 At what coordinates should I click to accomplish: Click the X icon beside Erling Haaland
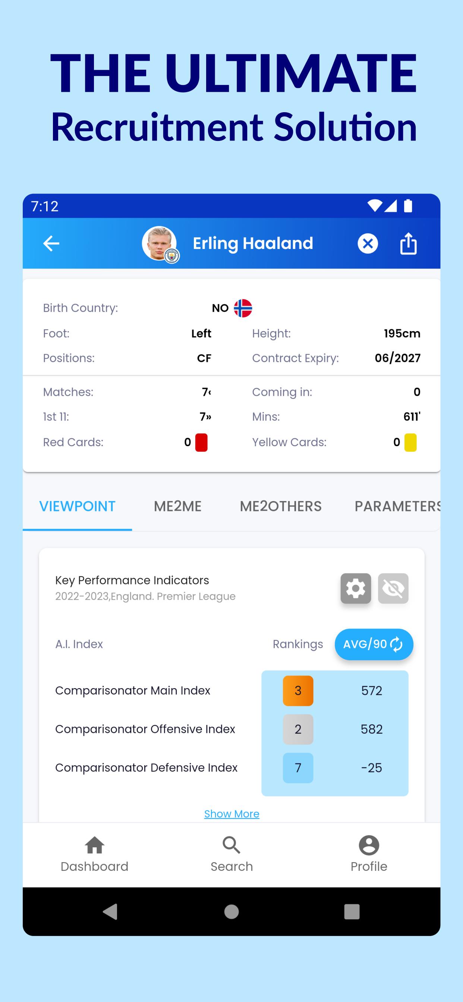[368, 244]
